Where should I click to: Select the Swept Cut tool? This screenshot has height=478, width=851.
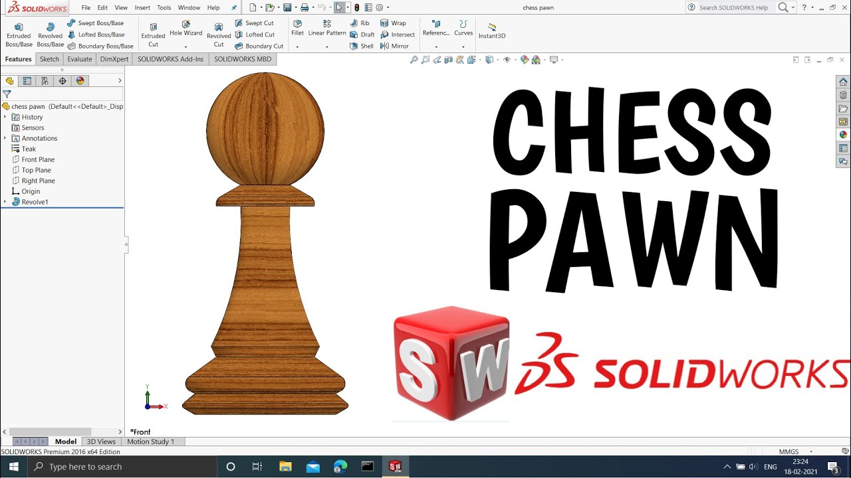click(x=254, y=23)
